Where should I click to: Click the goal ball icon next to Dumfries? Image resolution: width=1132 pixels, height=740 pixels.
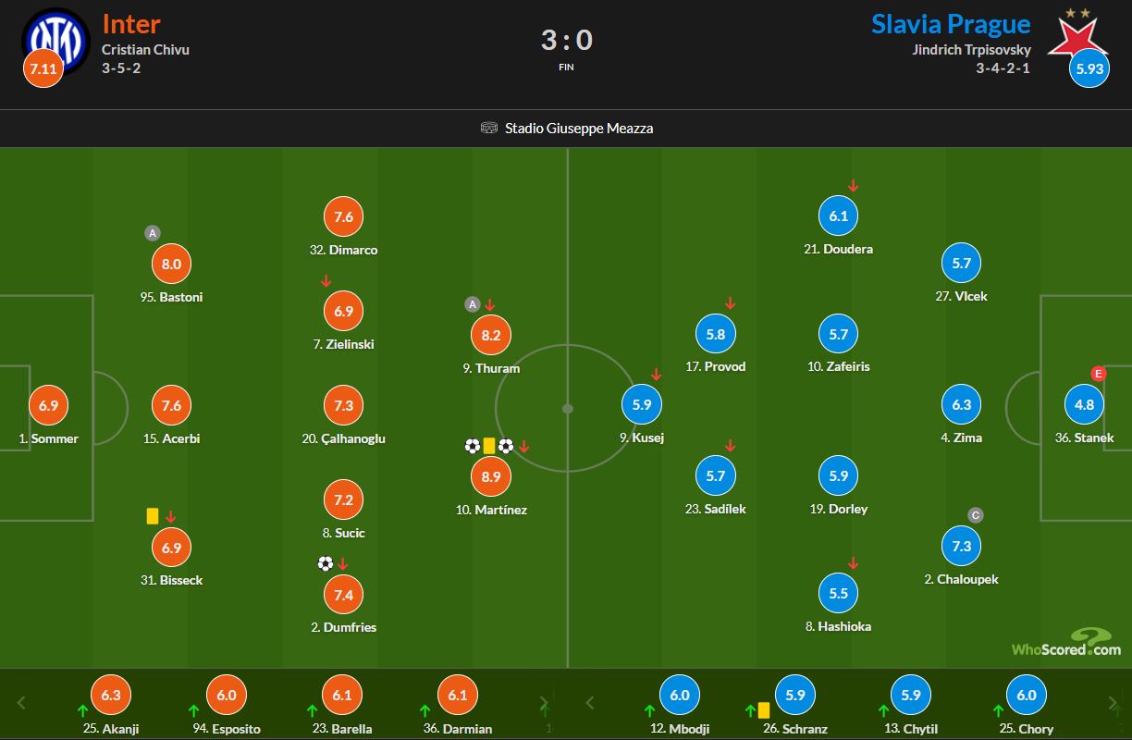pyautogui.click(x=325, y=563)
